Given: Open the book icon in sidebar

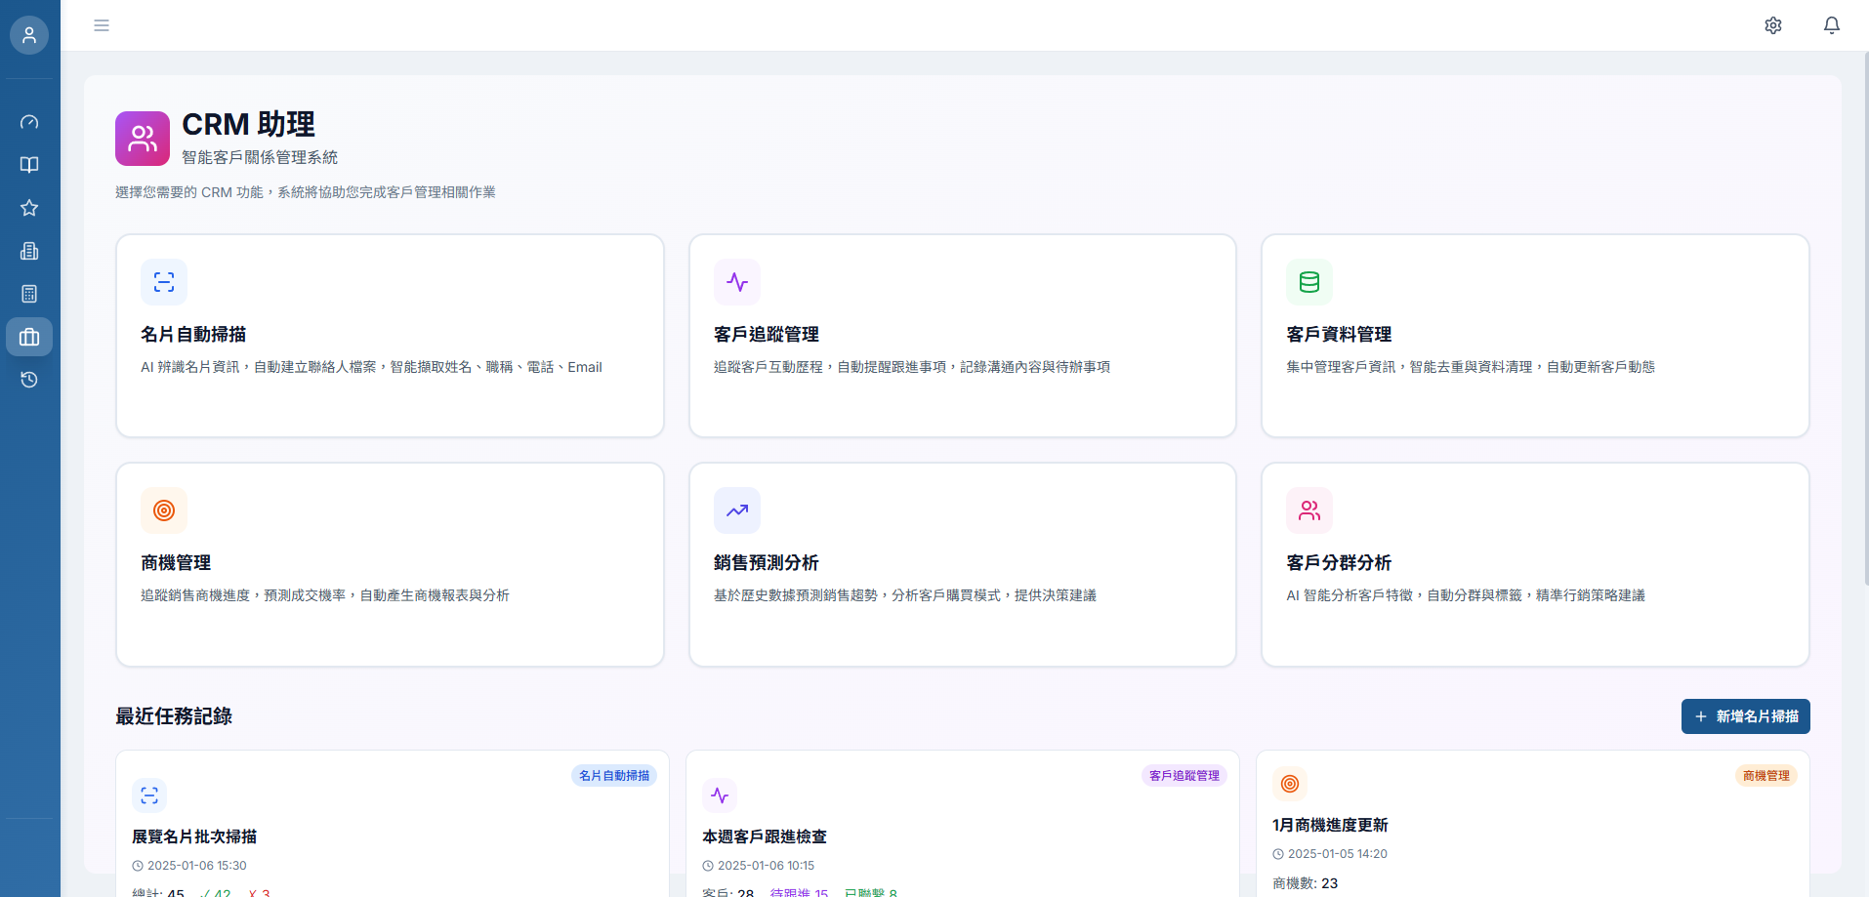Looking at the screenshot, I should (29, 165).
